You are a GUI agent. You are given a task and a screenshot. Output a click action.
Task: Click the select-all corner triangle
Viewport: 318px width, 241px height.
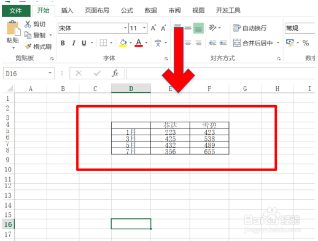pos(10,89)
